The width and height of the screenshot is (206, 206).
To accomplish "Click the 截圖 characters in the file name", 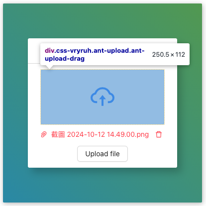I will 58,134.
